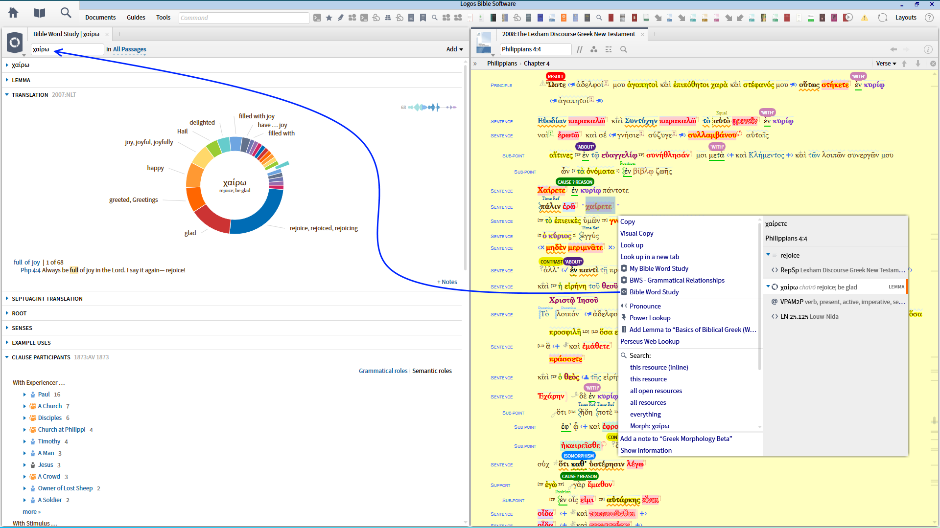The width and height of the screenshot is (940, 528).
Task: Close the Bible Word Study tab
Action: (107, 34)
